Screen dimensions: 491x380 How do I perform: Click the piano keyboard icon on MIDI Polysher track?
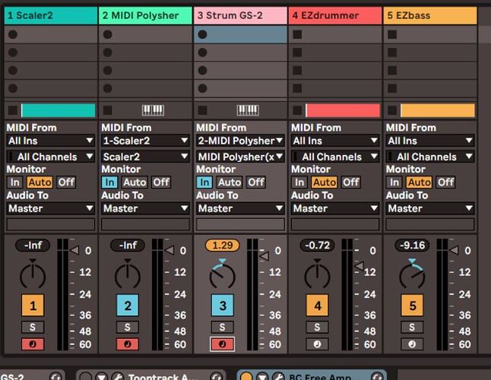pos(153,110)
